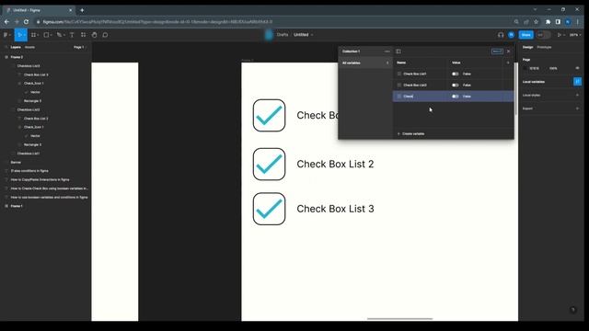The width and height of the screenshot is (589, 331).
Task: Select Checkbox List1 layer
Action: tap(29, 154)
